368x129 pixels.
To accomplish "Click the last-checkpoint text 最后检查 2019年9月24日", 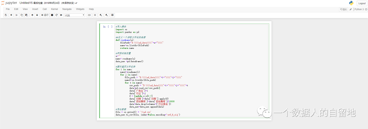I will (47, 3).
